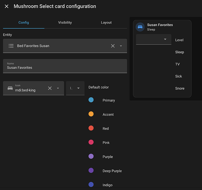This screenshot has width=202, height=190.
Task: Switch to the Layout tab
Action: (106, 22)
